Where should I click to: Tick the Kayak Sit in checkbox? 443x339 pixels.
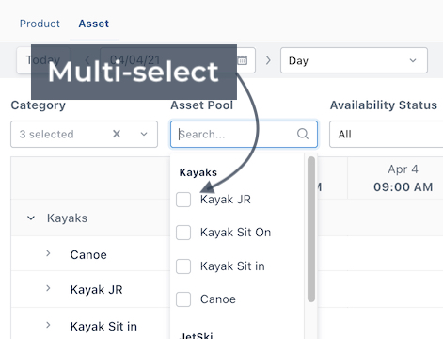(183, 266)
